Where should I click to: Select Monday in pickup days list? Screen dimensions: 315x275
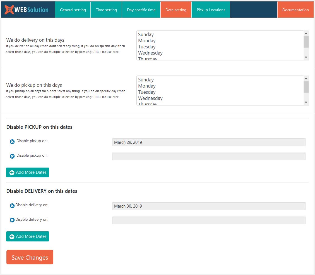coord(147,86)
